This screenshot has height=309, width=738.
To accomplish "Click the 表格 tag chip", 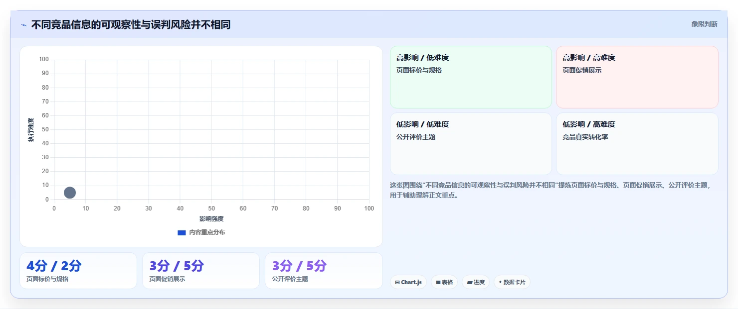I will click(x=444, y=282).
